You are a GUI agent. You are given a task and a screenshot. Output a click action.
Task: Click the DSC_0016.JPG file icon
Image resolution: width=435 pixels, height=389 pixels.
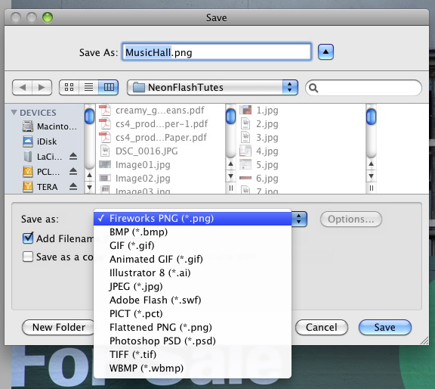click(x=105, y=151)
